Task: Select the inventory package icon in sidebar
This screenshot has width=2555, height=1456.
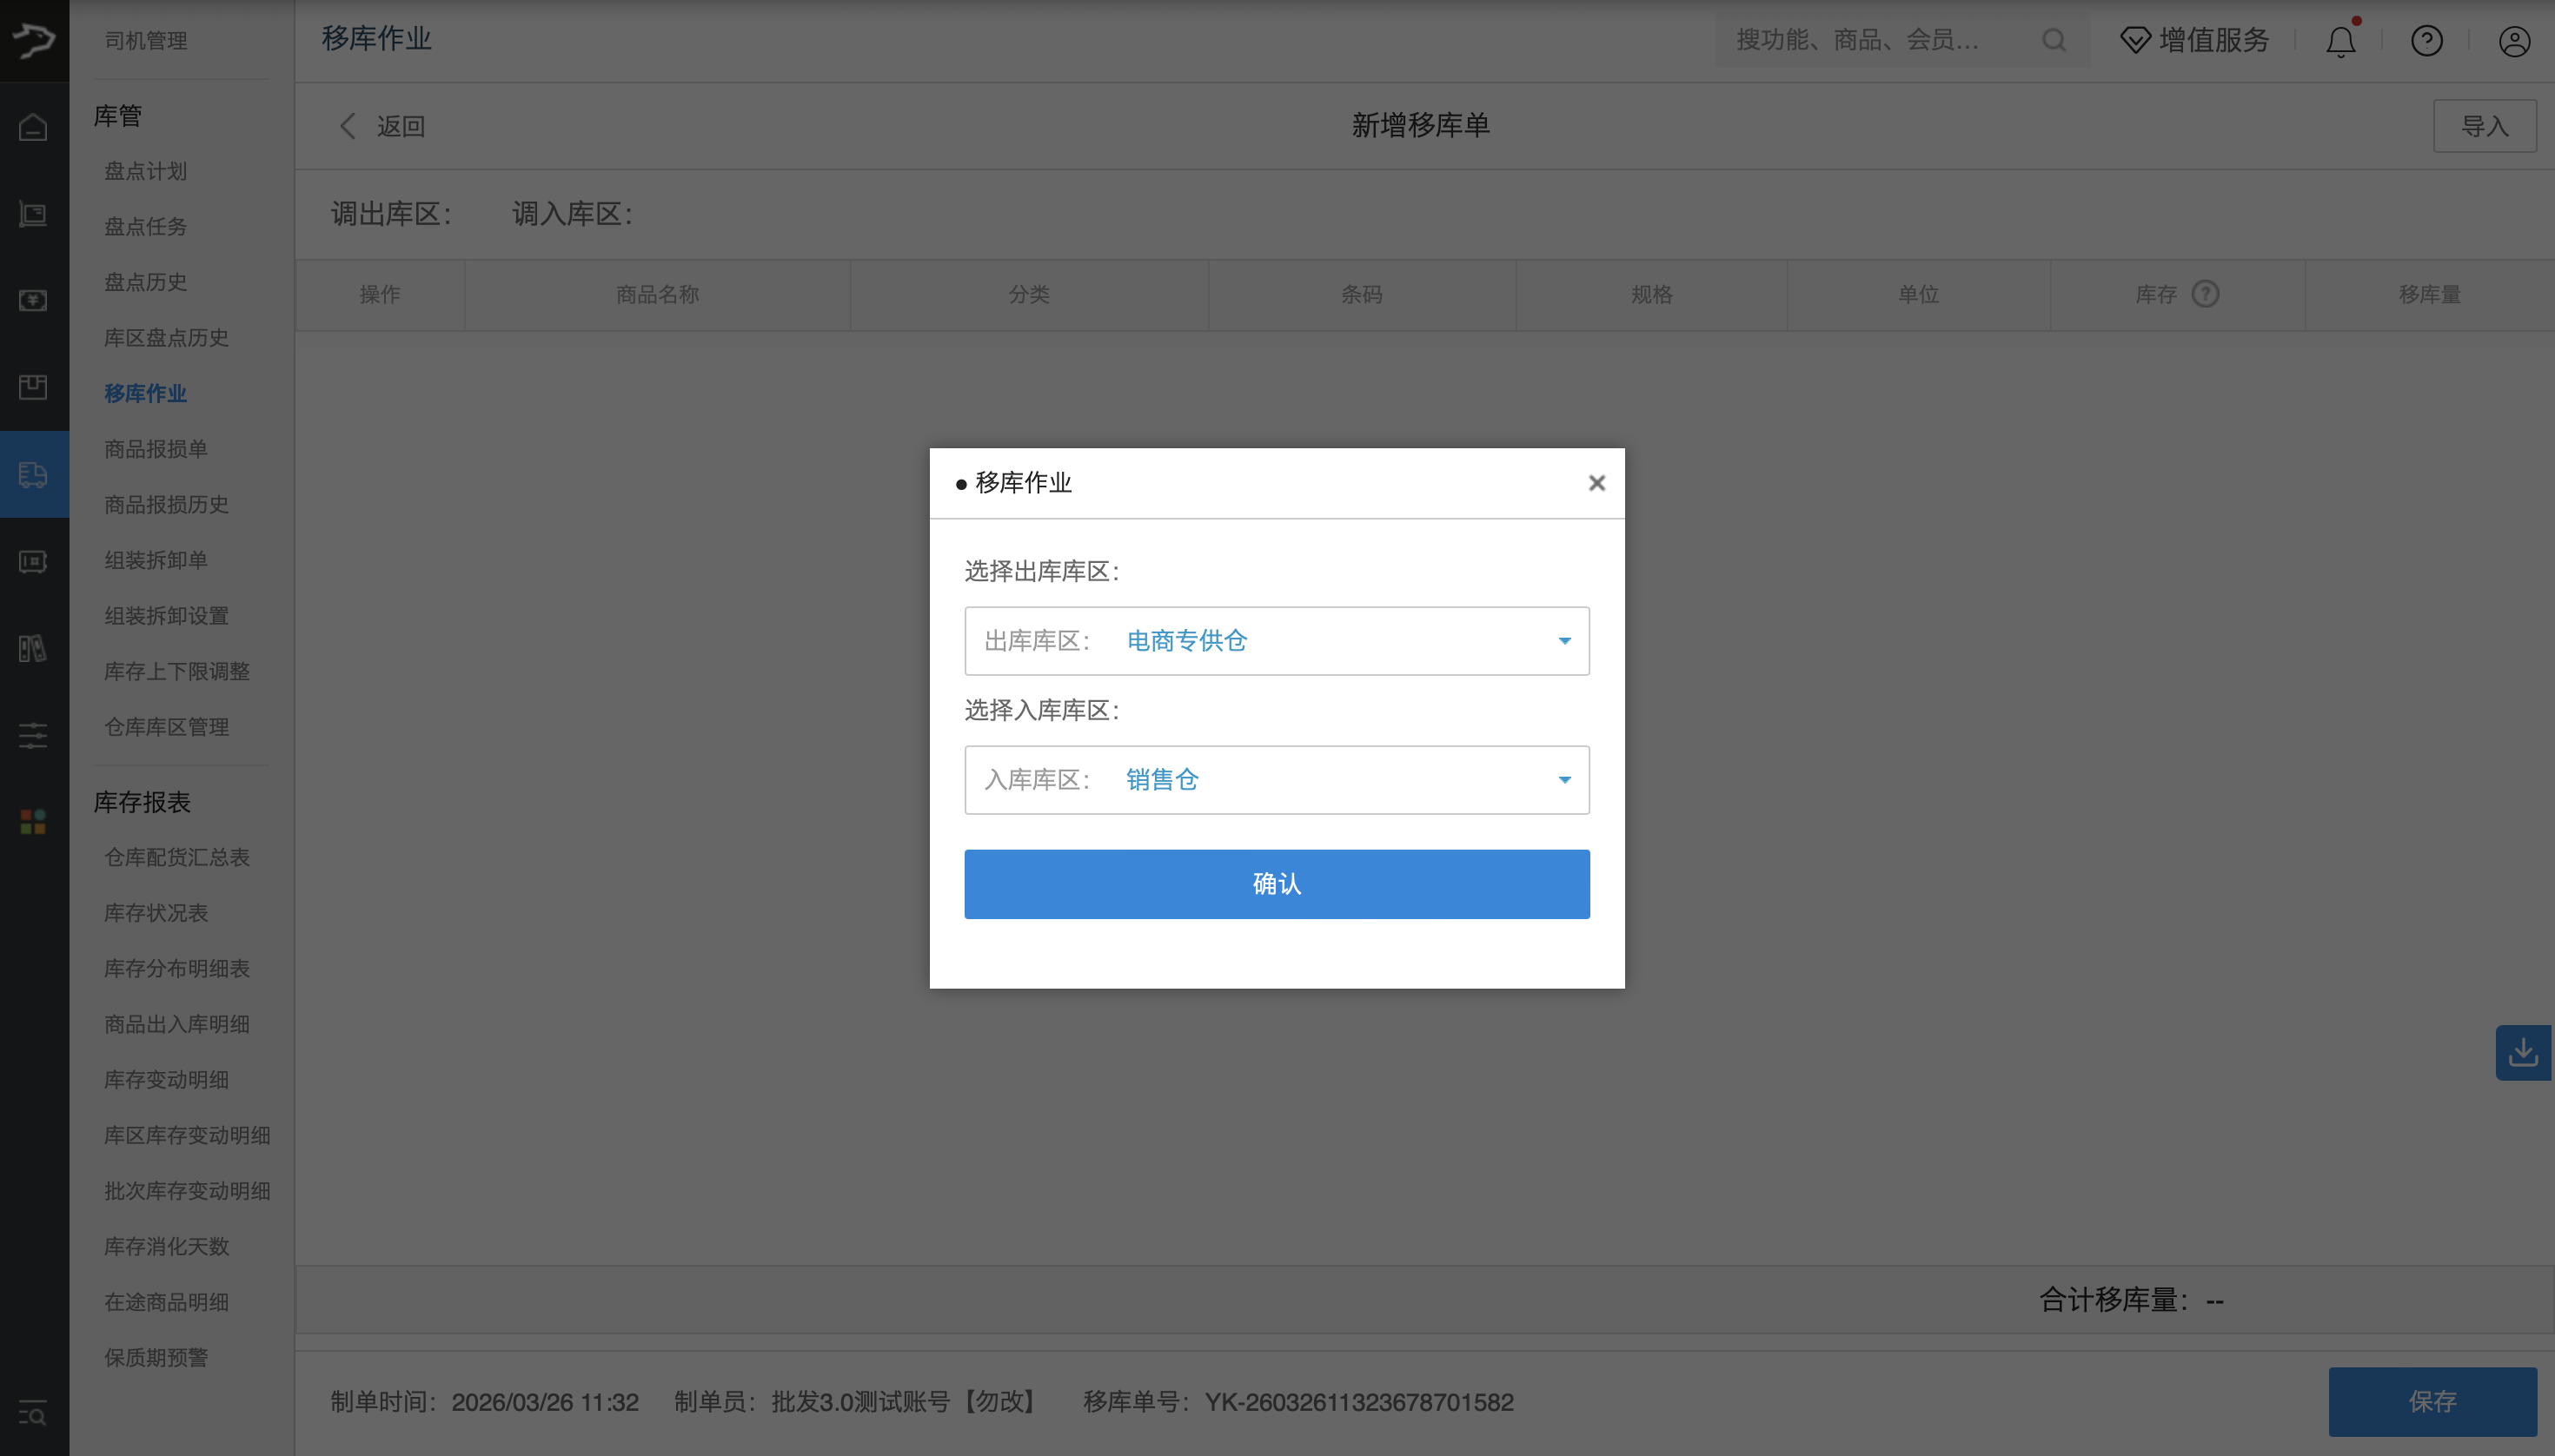Action: coord(33,386)
